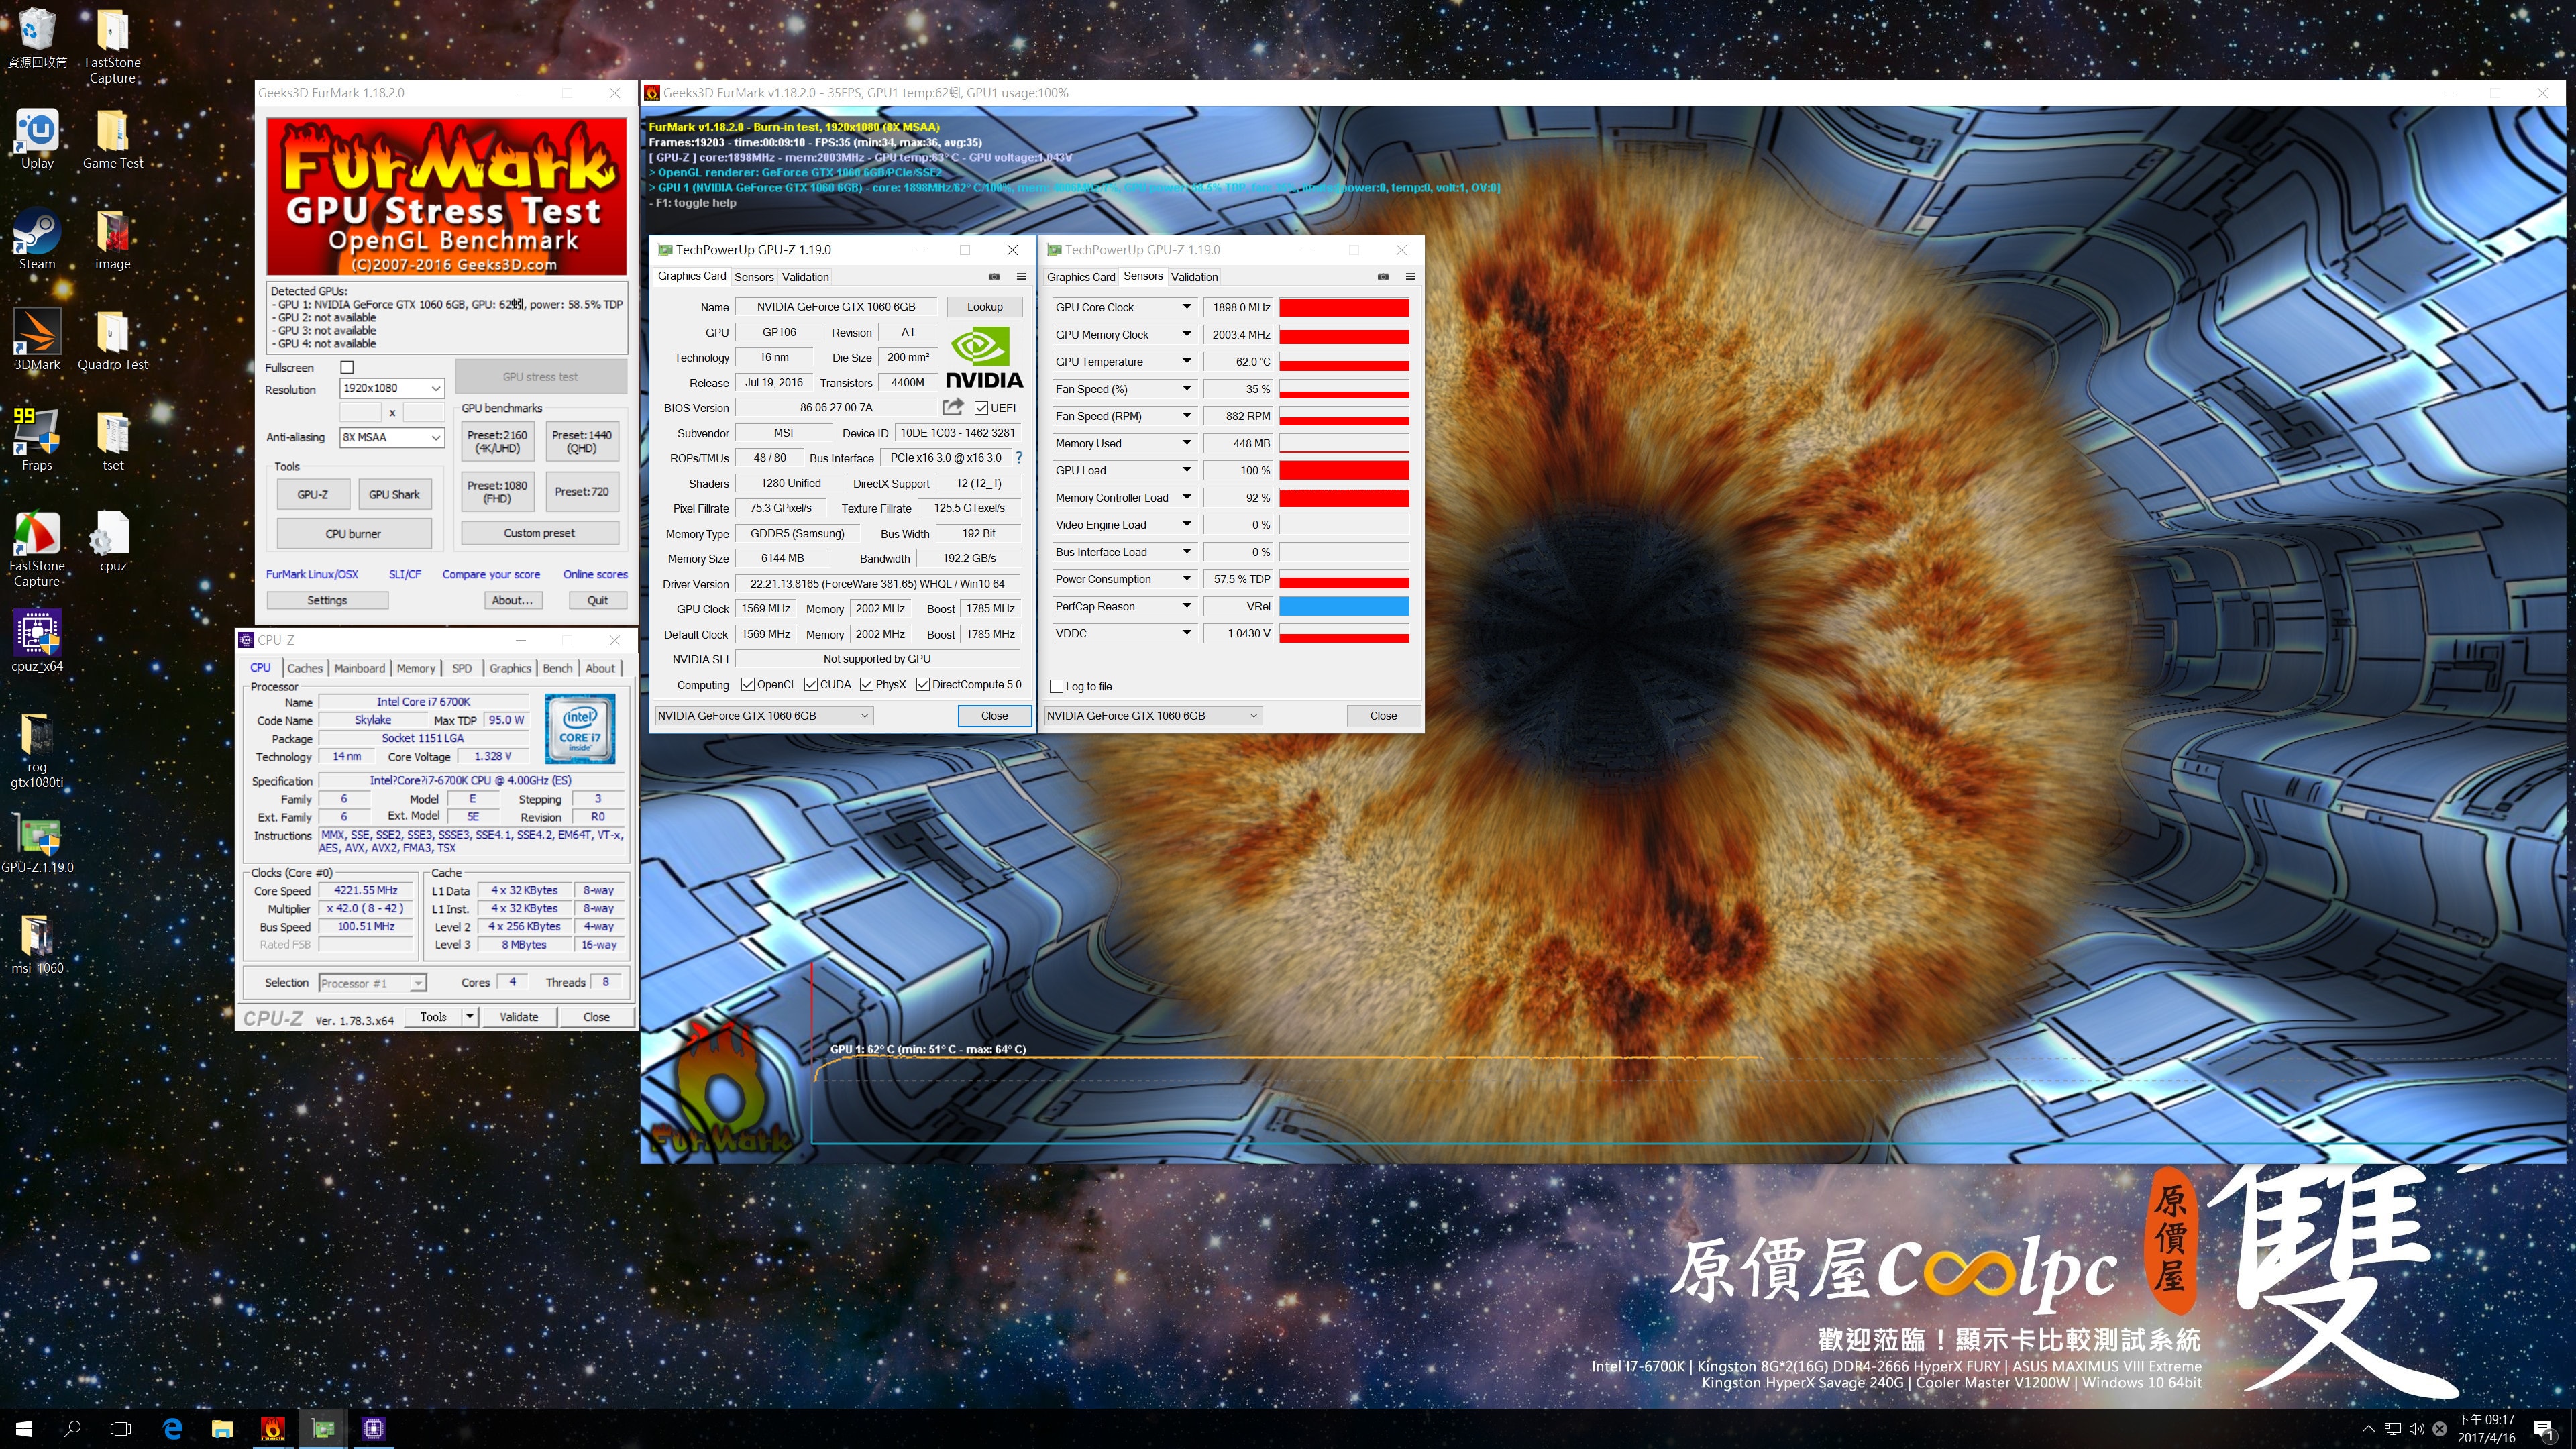This screenshot has height=1449, width=2576.
Task: Click the Lookup button in GPU-Z
Action: point(984,307)
